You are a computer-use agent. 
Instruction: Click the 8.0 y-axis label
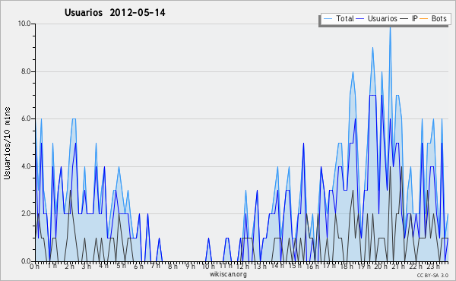tap(26, 71)
